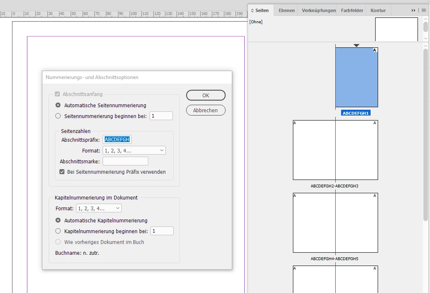Cycle the Seiten panel collapse arrows

pyautogui.click(x=252, y=10)
